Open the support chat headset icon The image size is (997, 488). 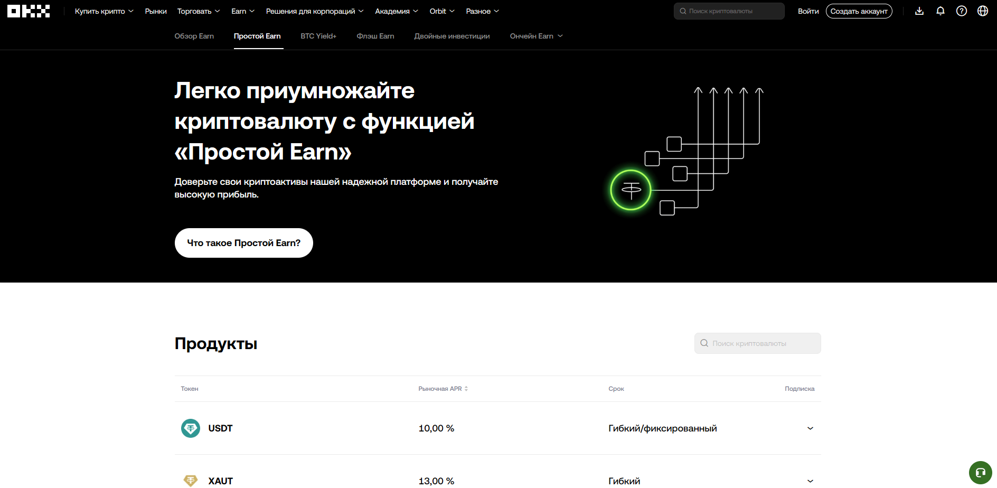point(981,473)
